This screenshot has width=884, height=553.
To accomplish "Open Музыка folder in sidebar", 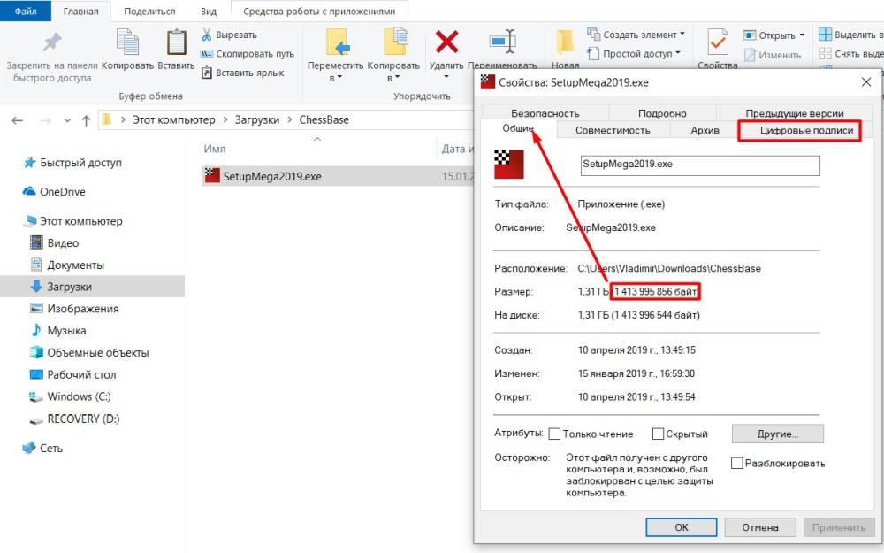I will [x=58, y=331].
